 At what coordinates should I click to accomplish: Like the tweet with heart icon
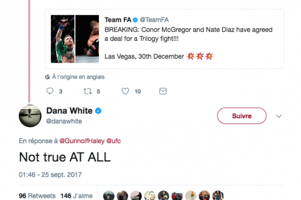coord(125,91)
